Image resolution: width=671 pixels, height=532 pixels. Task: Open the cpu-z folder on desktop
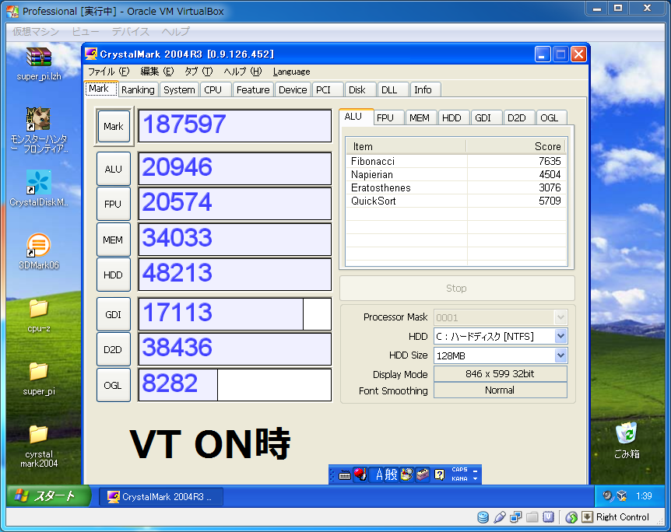(38, 310)
